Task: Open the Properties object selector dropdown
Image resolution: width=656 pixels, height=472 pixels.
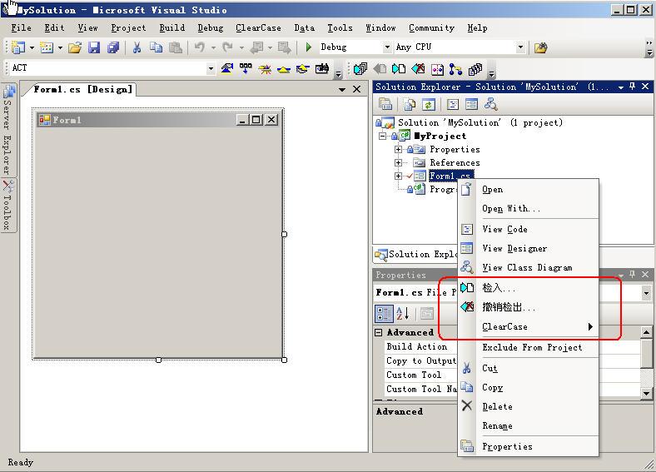Action: click(x=646, y=293)
